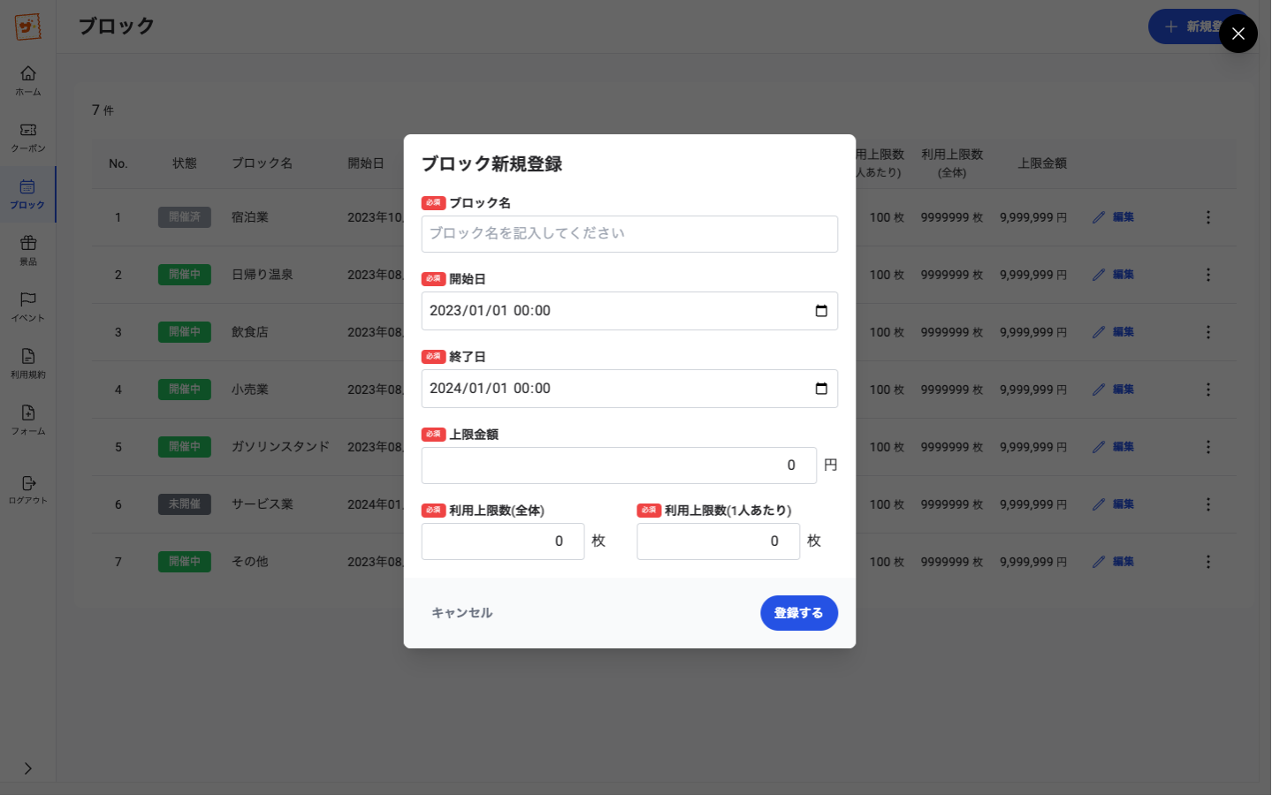Image resolution: width=1272 pixels, height=795 pixels.
Task: Click the 開催中 status badge of 日帰り温泉
Action: (x=185, y=275)
